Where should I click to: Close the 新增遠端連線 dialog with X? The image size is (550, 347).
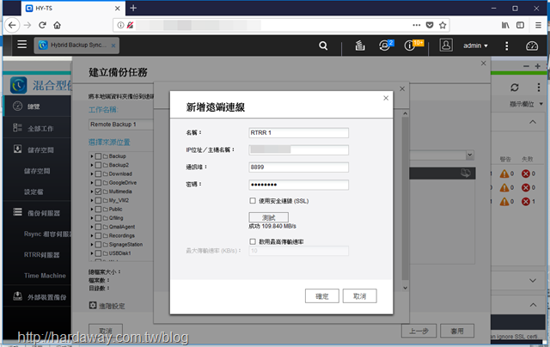(386, 98)
